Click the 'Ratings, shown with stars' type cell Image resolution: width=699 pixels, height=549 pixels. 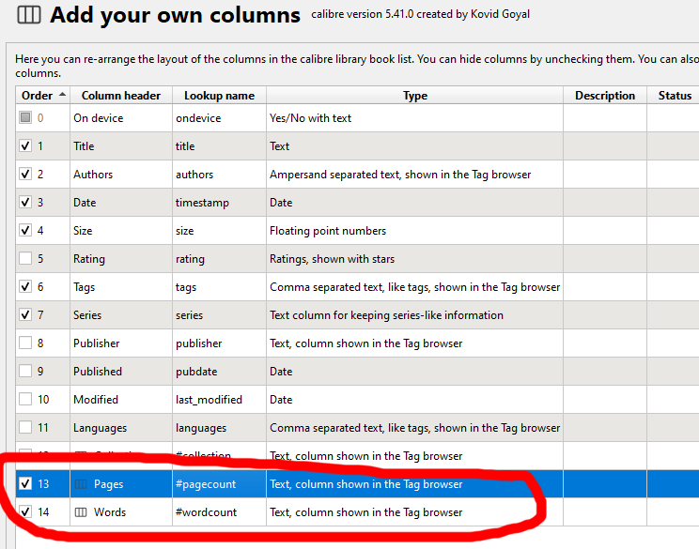(415, 259)
